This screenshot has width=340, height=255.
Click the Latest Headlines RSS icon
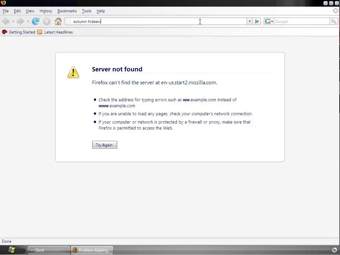click(40, 32)
